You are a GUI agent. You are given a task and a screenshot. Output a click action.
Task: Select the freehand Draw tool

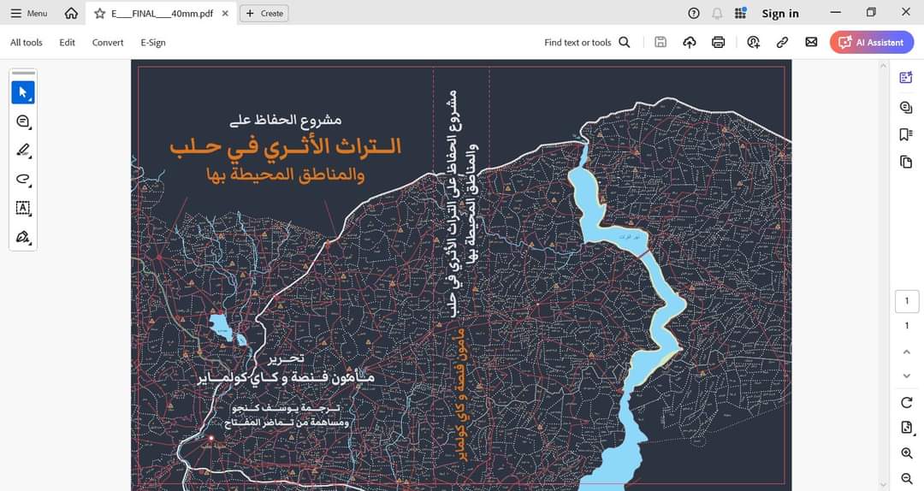click(23, 179)
